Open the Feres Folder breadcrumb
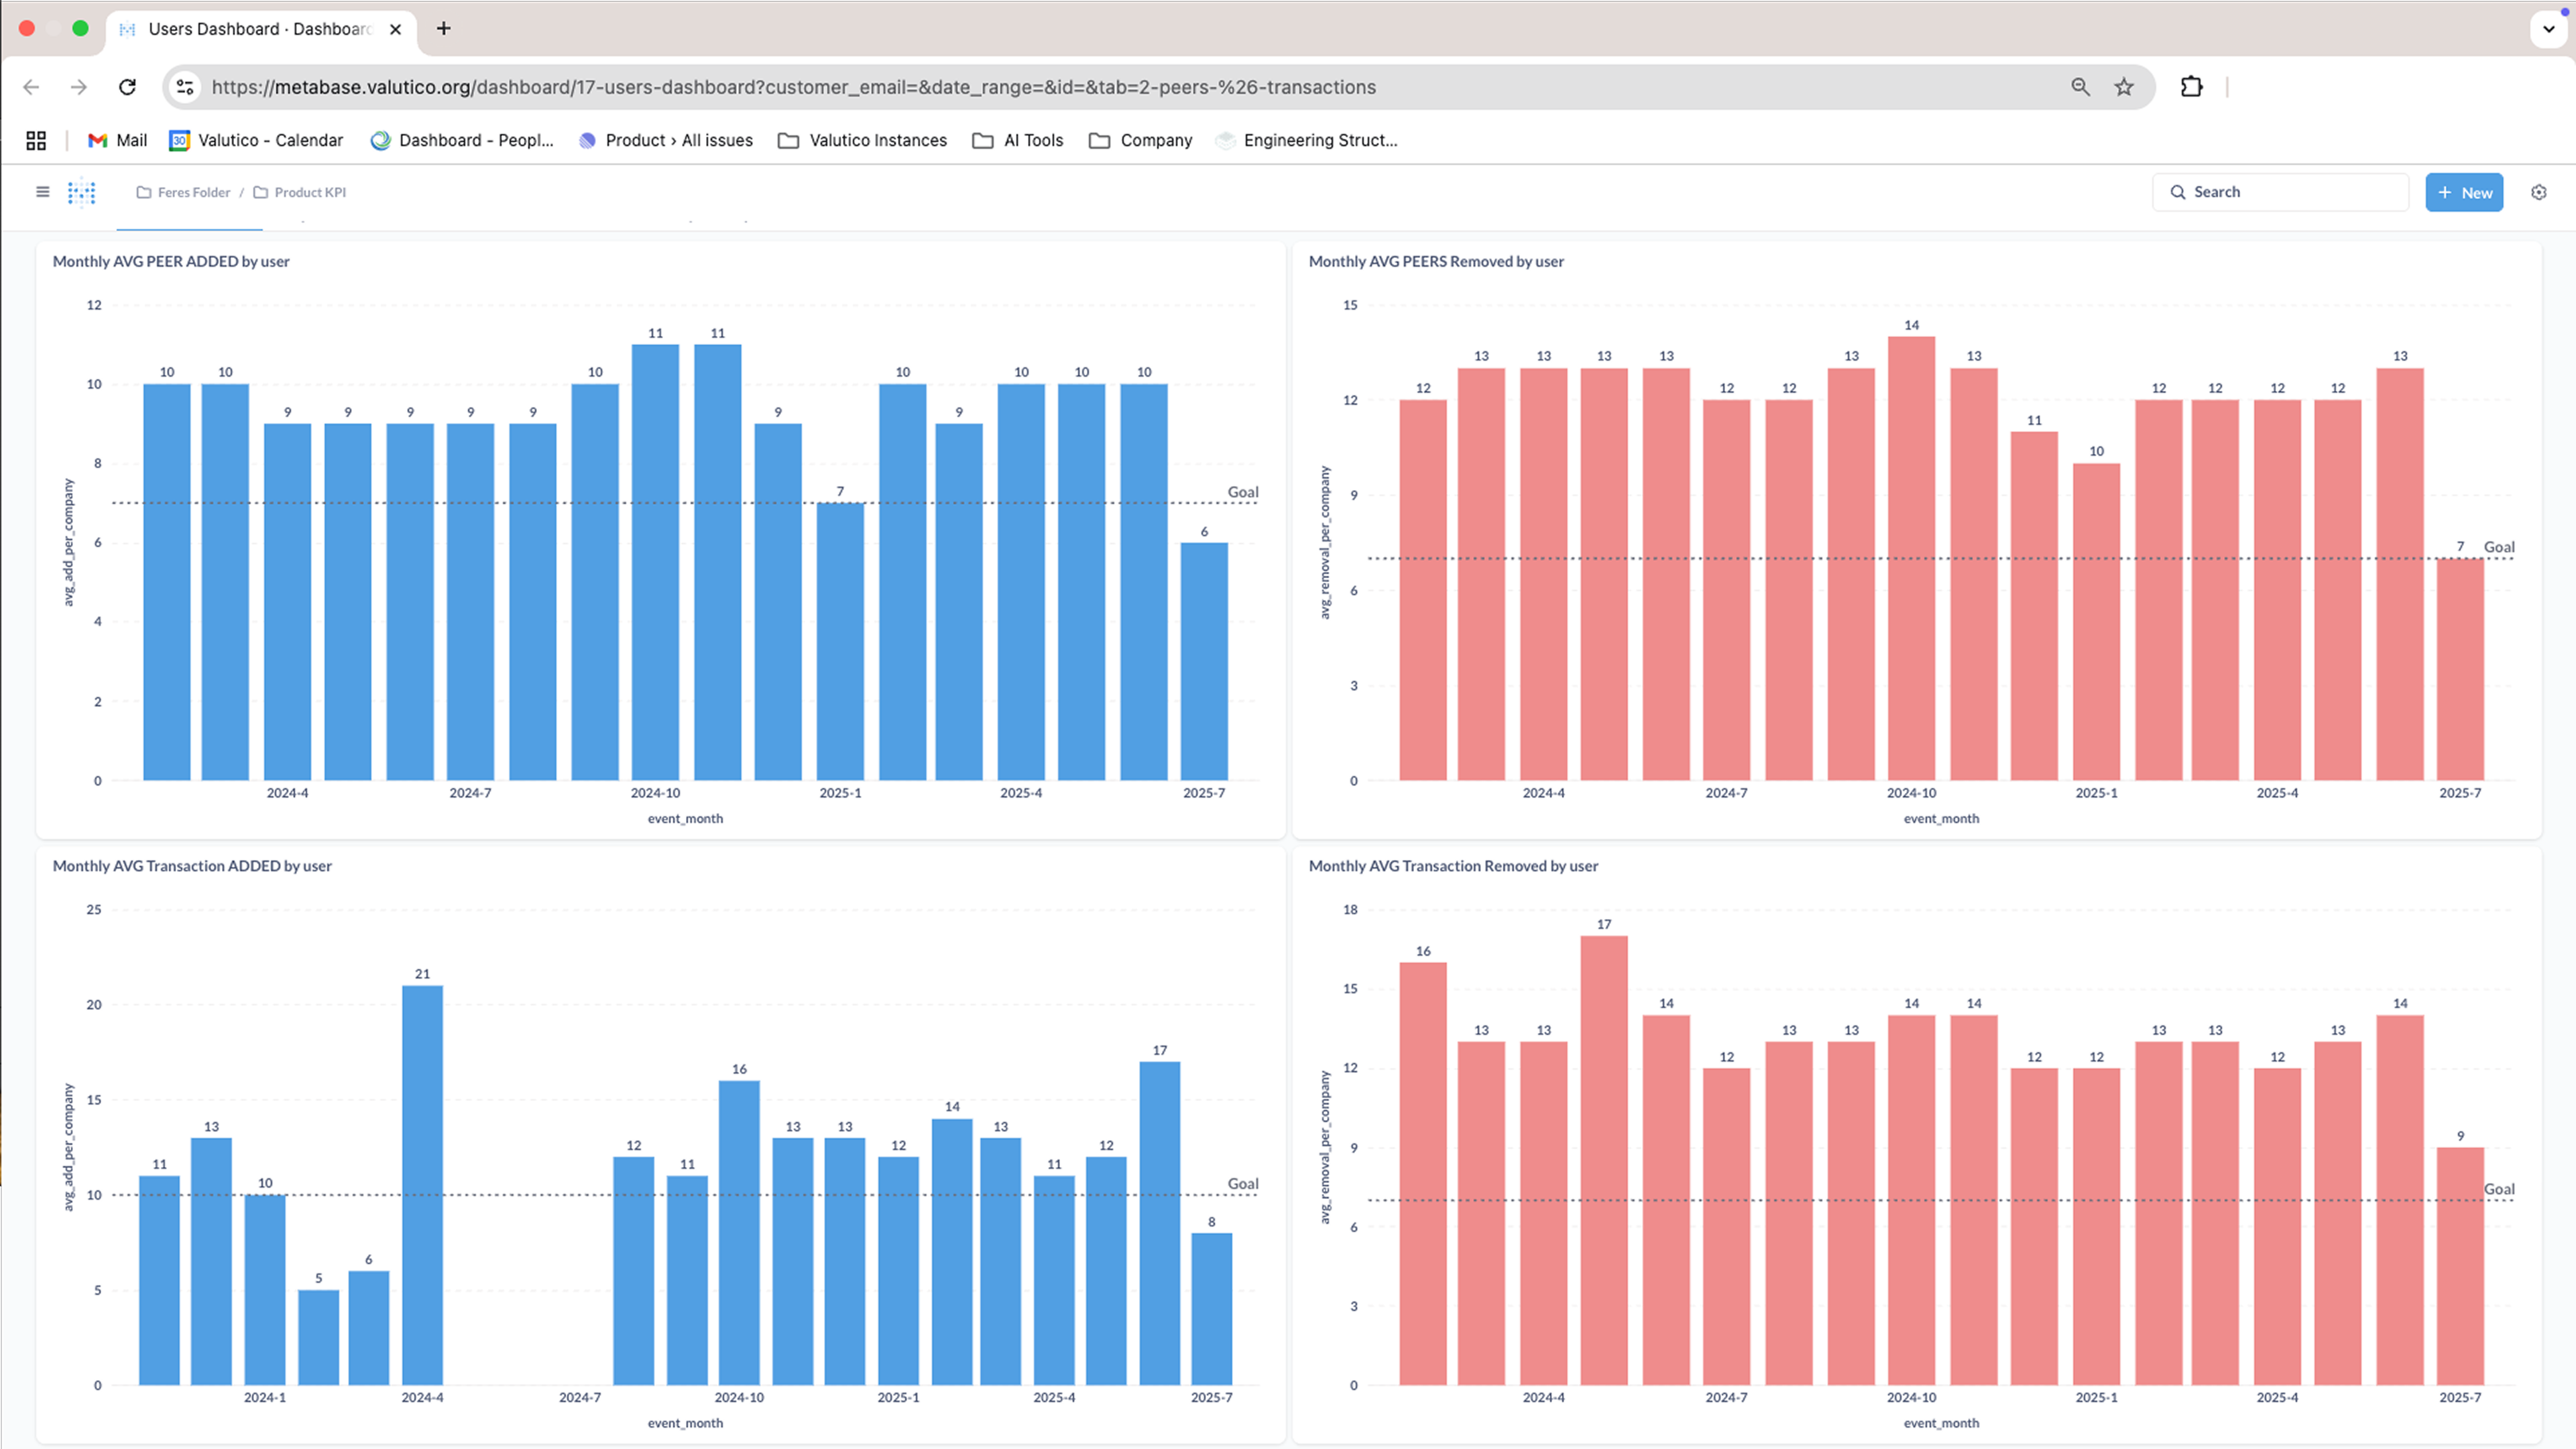Image resolution: width=2576 pixels, height=1449 pixels. (x=194, y=192)
